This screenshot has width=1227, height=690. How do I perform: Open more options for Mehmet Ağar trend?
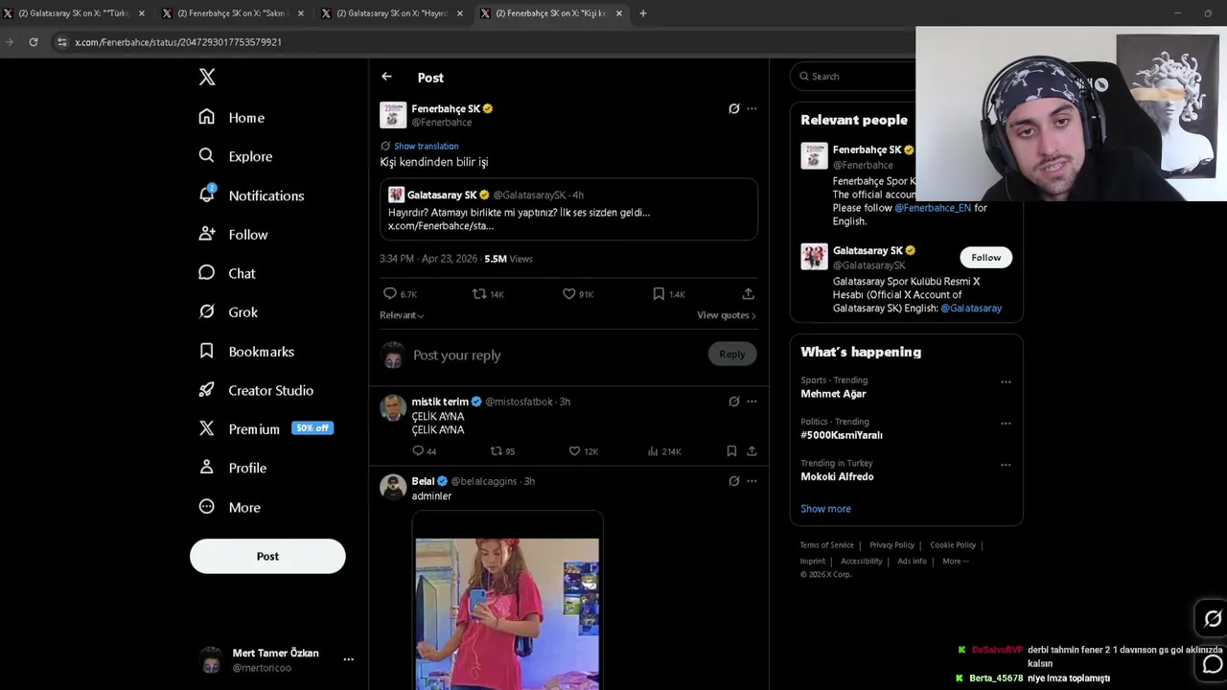pyautogui.click(x=1006, y=381)
